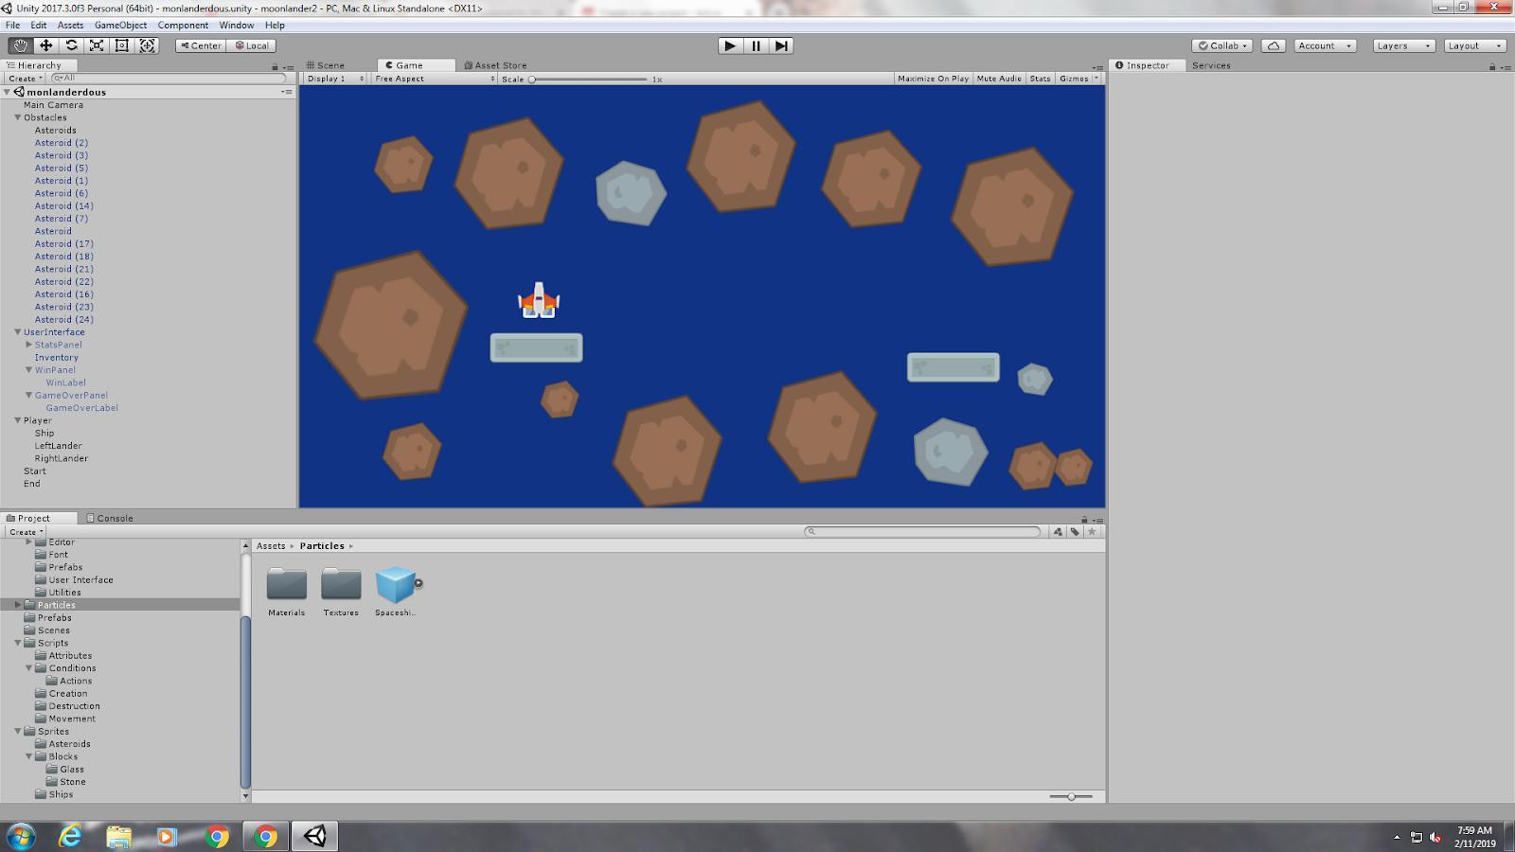Viewport: 1515px width, 852px height.
Task: Click the search-by-label tag icon
Action: 1075,532
